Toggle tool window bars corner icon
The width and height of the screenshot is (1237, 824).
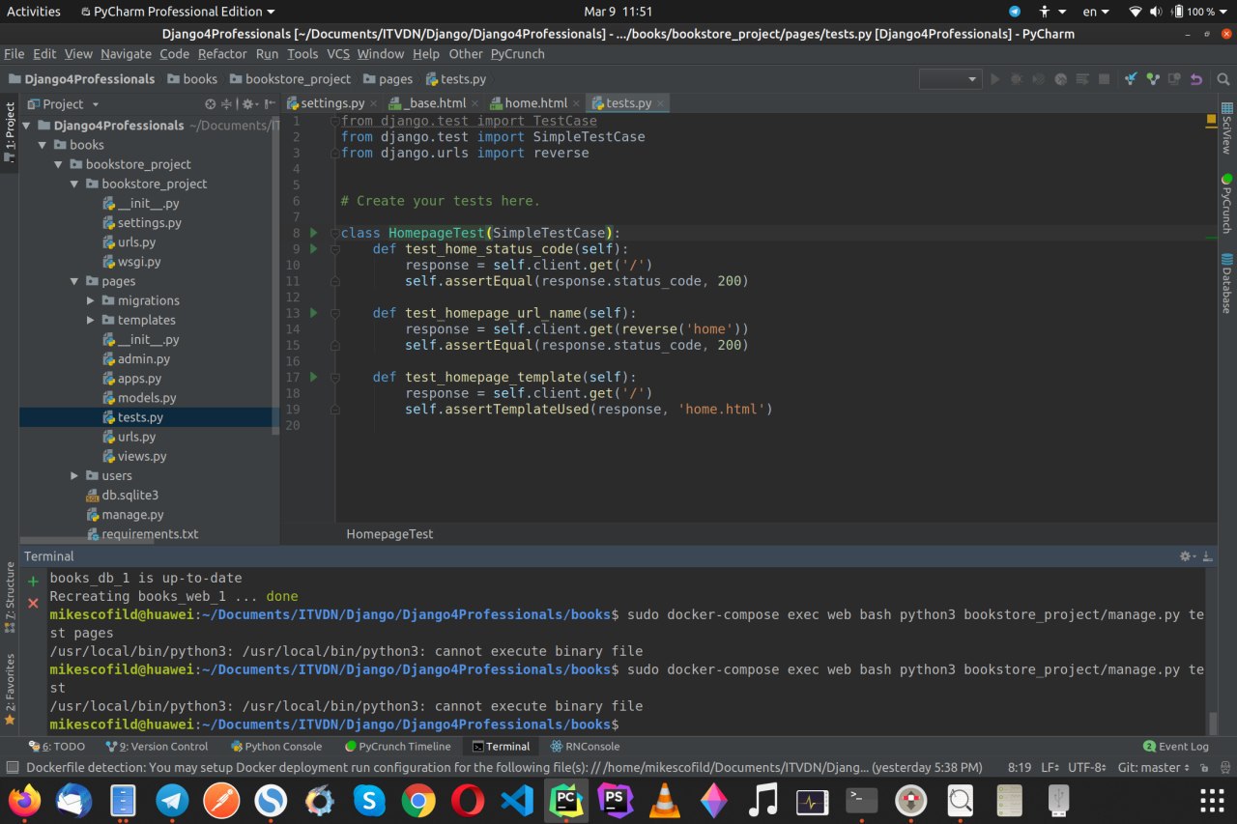tap(12, 768)
